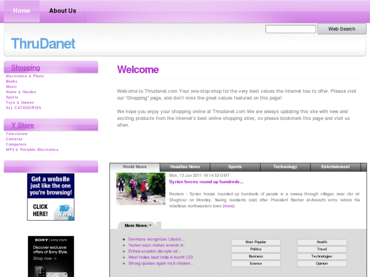Select the World News tab
Viewport: 370px width, 277px height.
(134, 167)
